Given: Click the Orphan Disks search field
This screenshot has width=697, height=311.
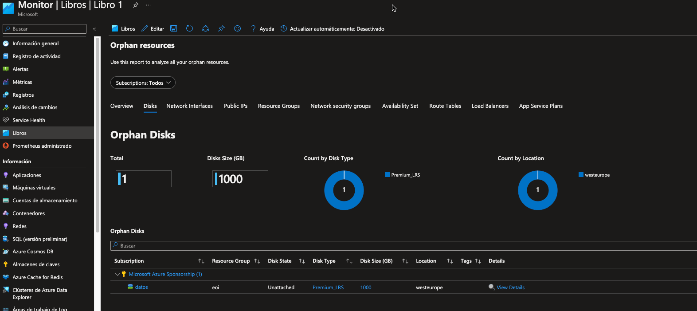Looking at the screenshot, I should click(399, 246).
